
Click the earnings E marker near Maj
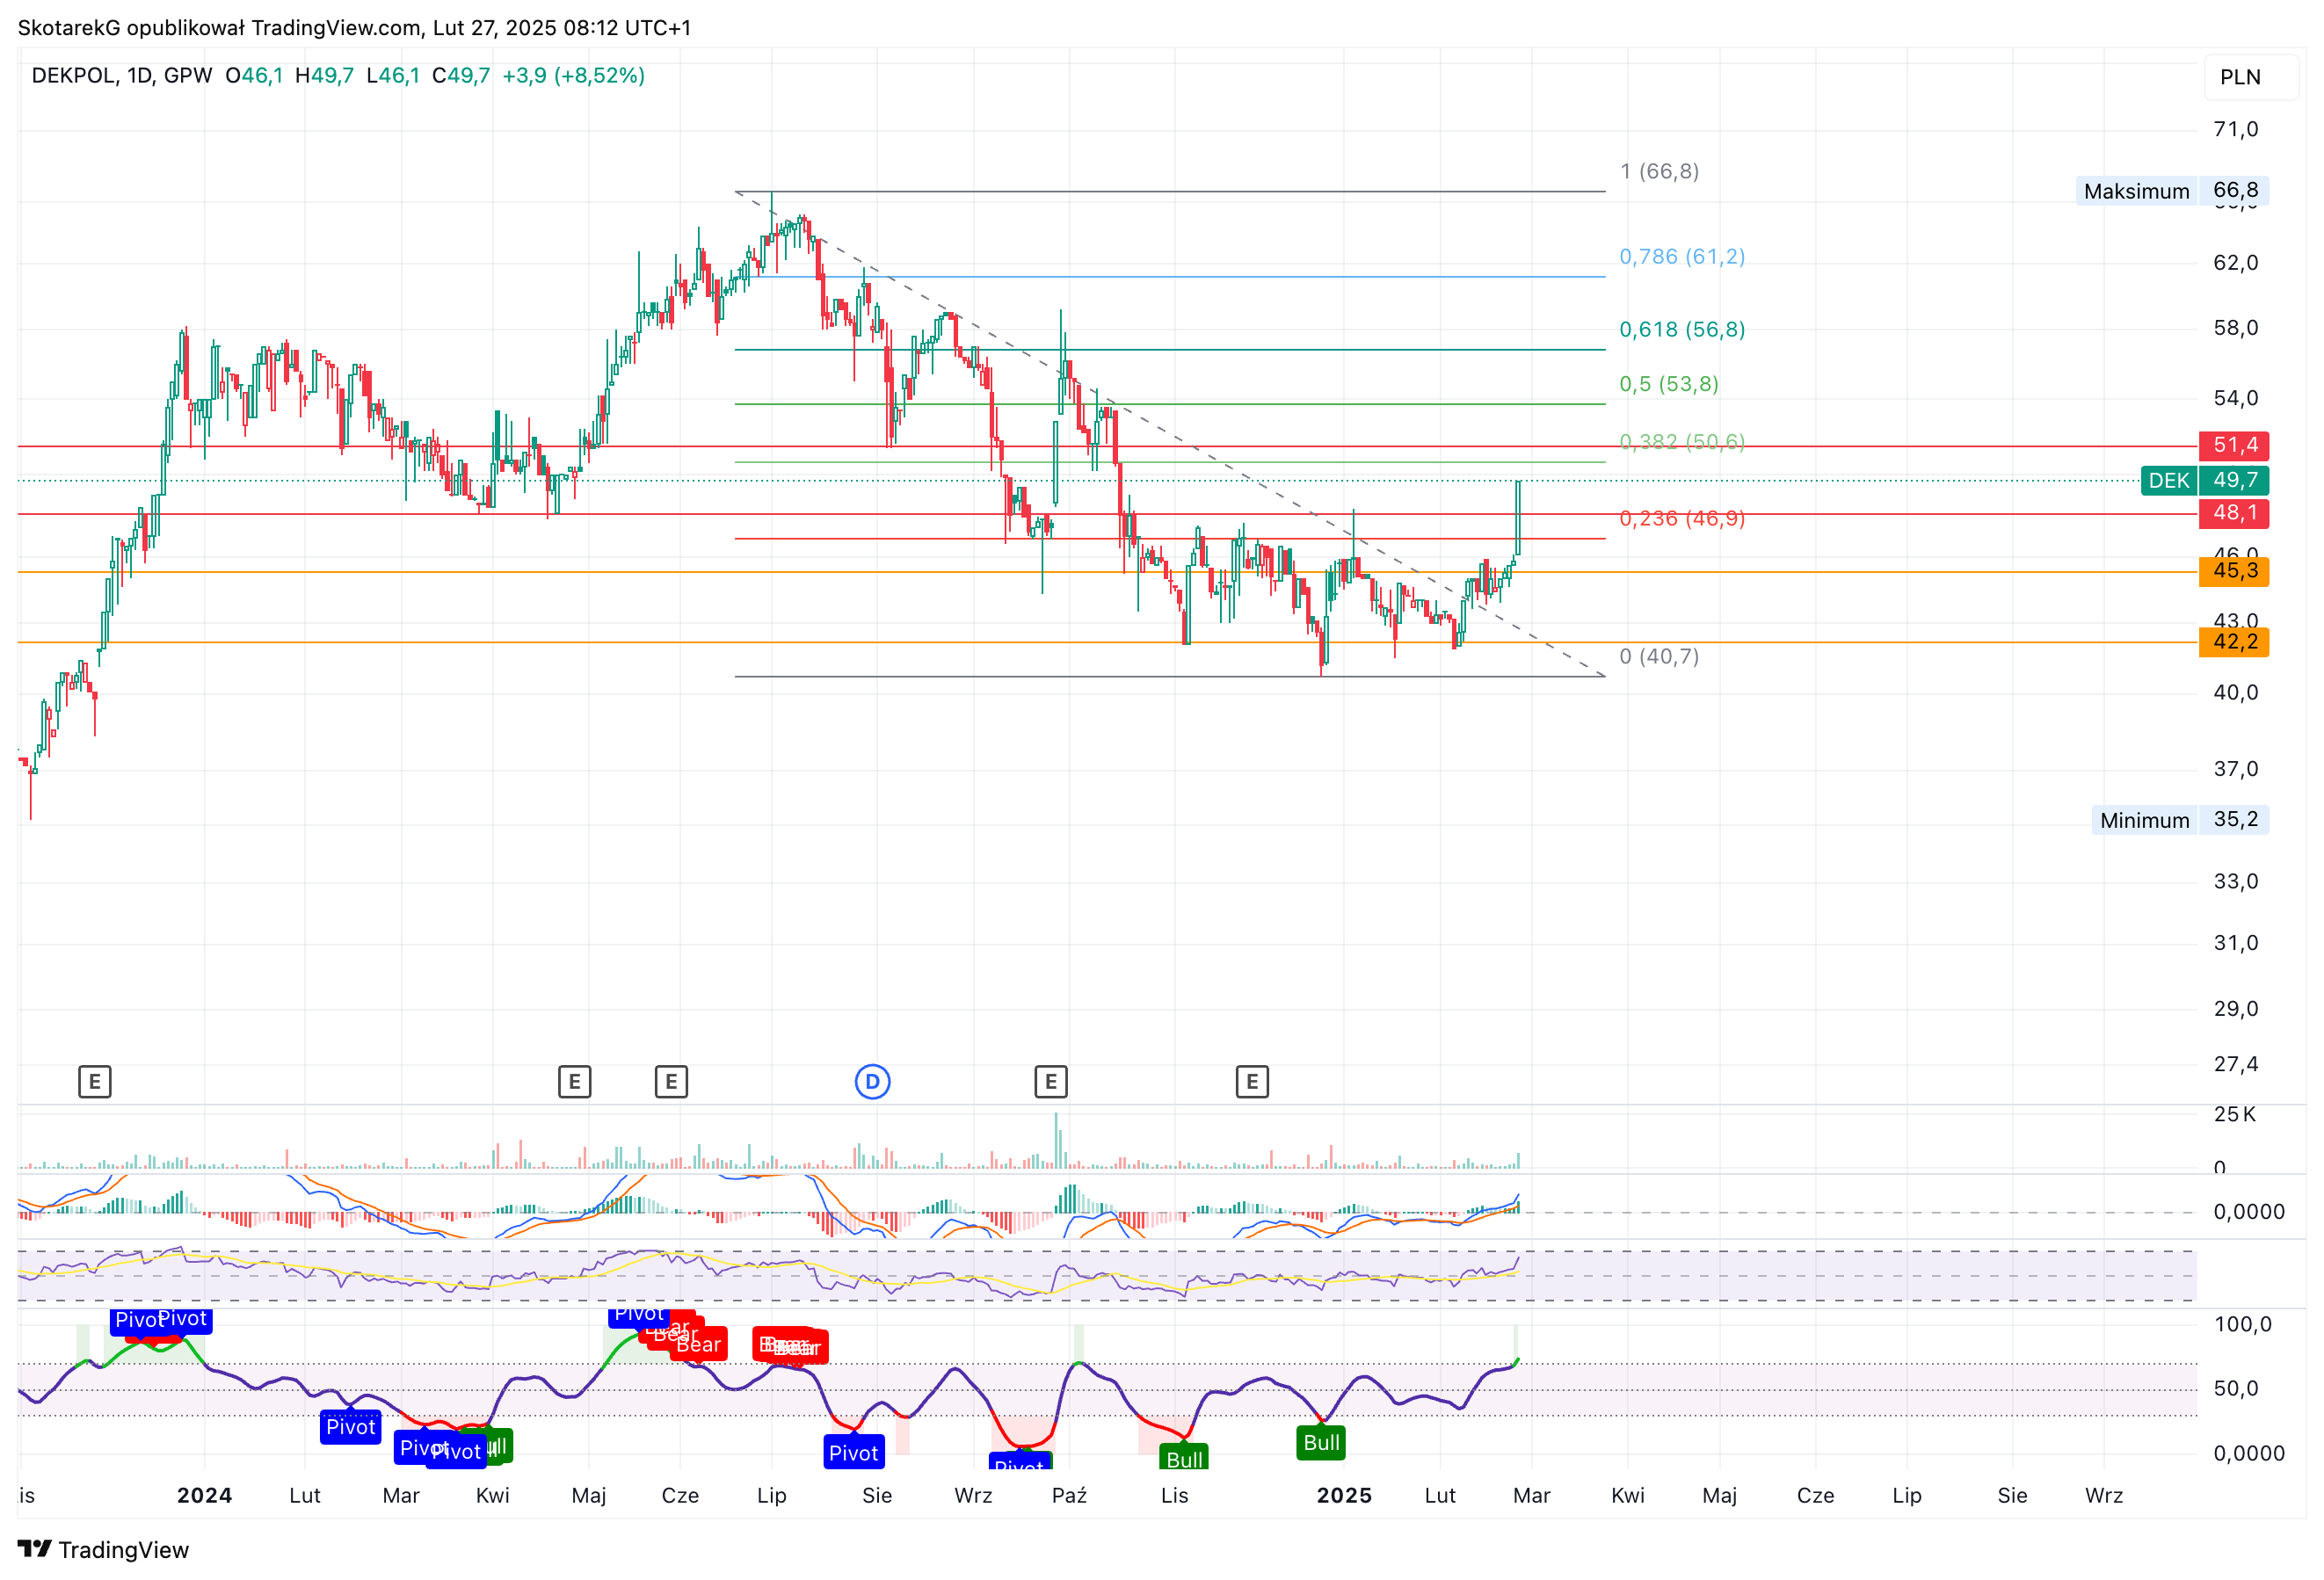point(575,1081)
